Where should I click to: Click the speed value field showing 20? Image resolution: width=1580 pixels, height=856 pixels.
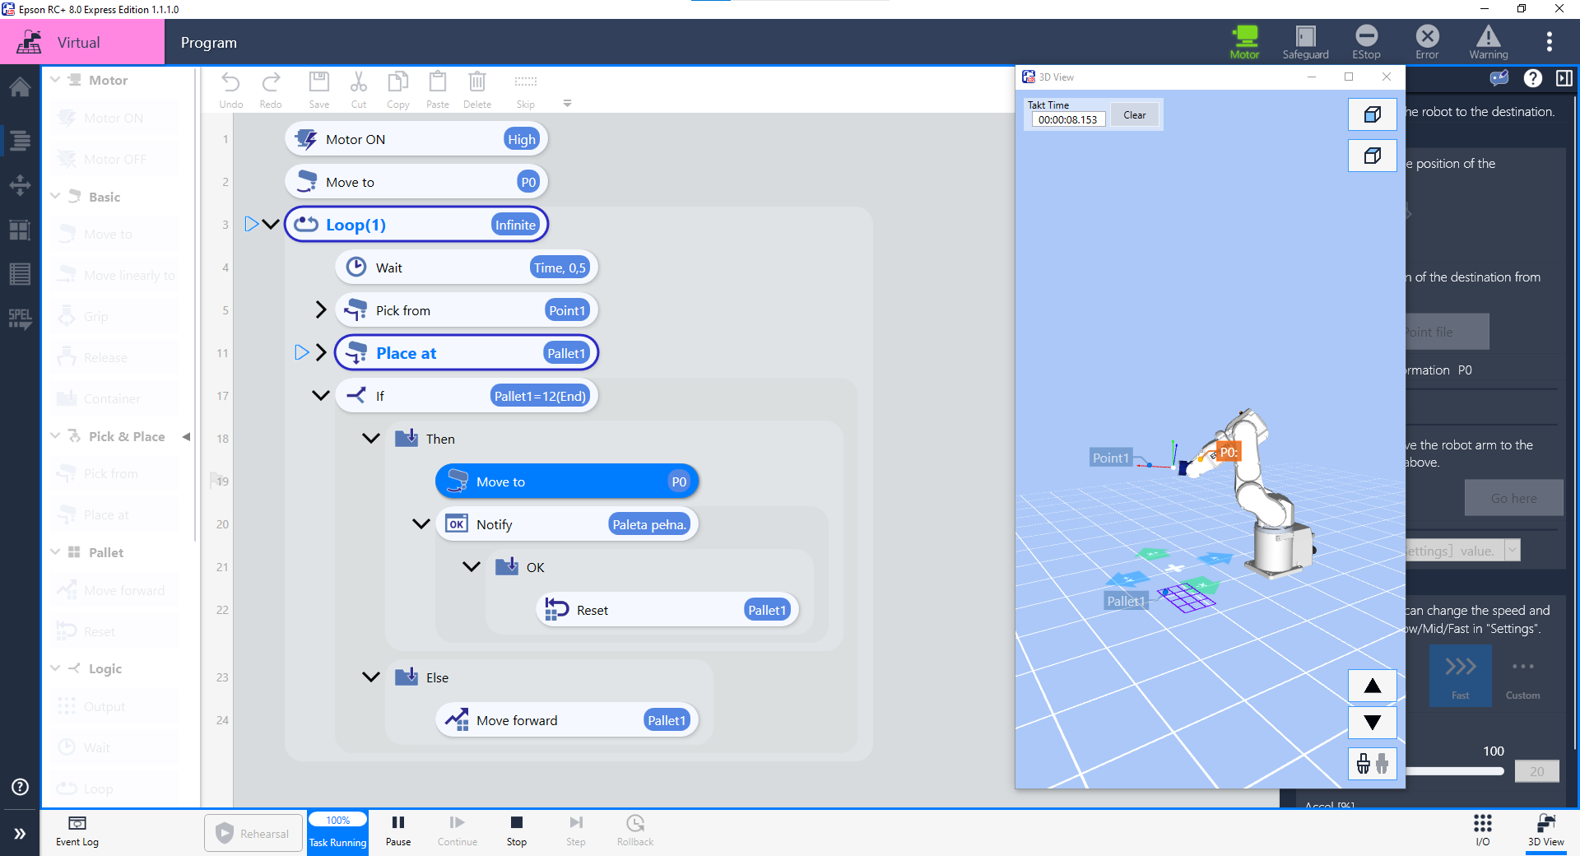point(1536,771)
